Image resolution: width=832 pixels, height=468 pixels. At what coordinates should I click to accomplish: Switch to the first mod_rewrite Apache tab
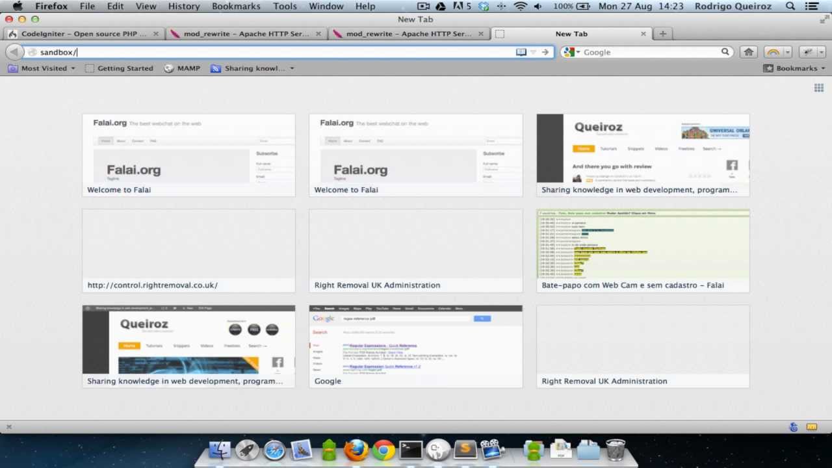(246, 34)
